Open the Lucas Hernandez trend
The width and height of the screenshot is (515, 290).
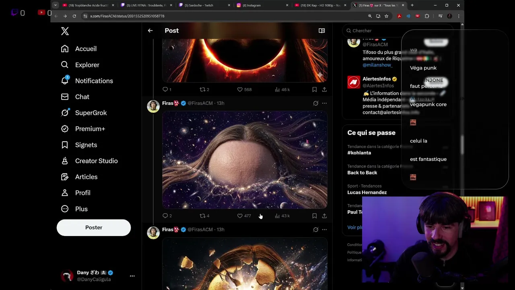click(x=367, y=192)
